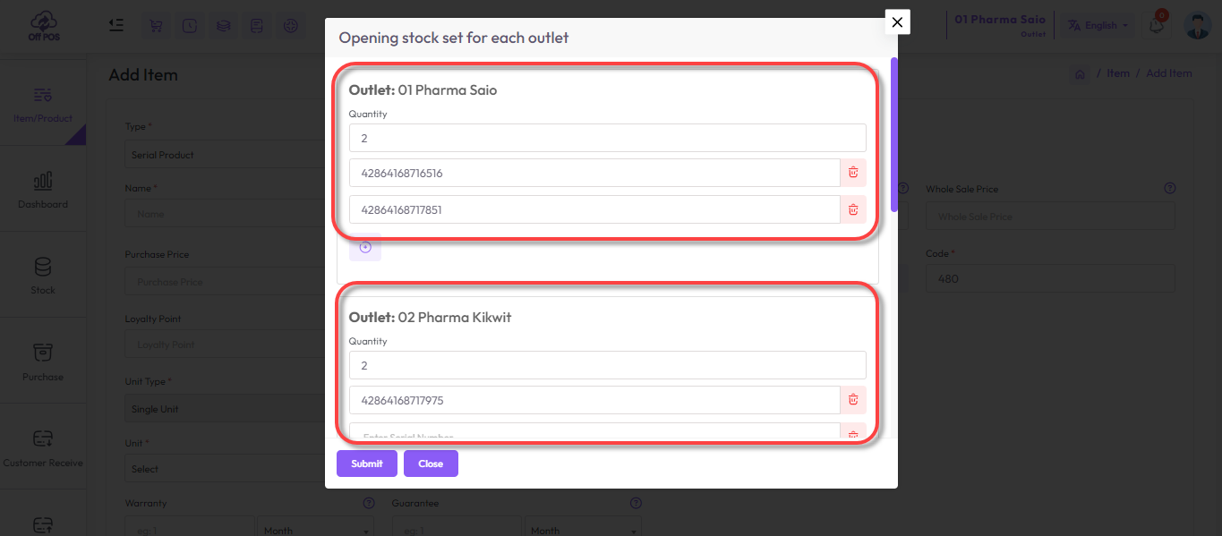Open the English language dropdown
1222x536 pixels.
1097,25
